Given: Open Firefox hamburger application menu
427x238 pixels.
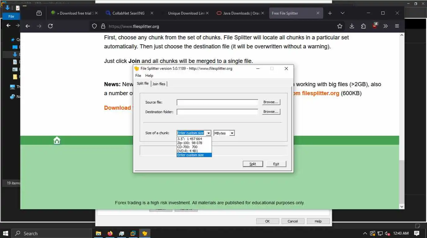Looking at the screenshot, I should click(x=397, y=26).
